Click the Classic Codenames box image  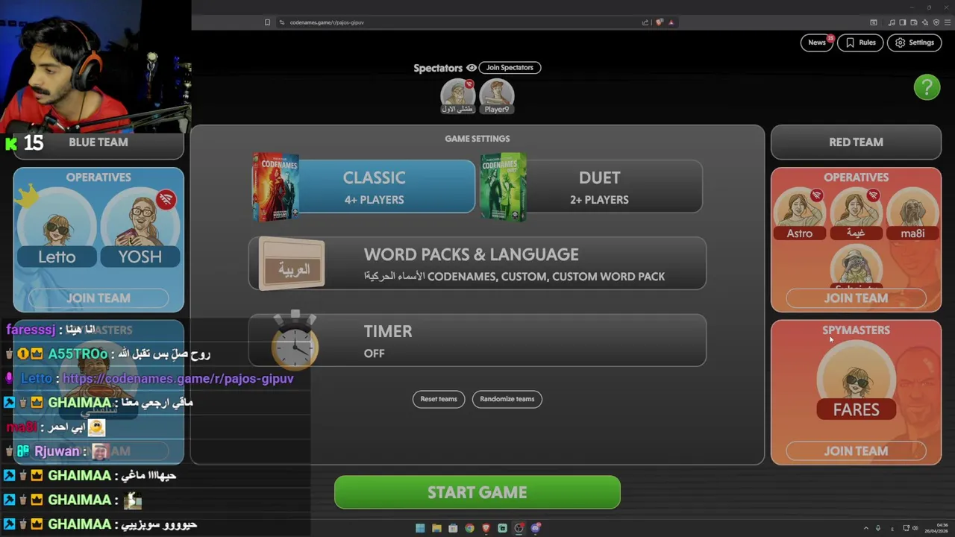tap(275, 186)
